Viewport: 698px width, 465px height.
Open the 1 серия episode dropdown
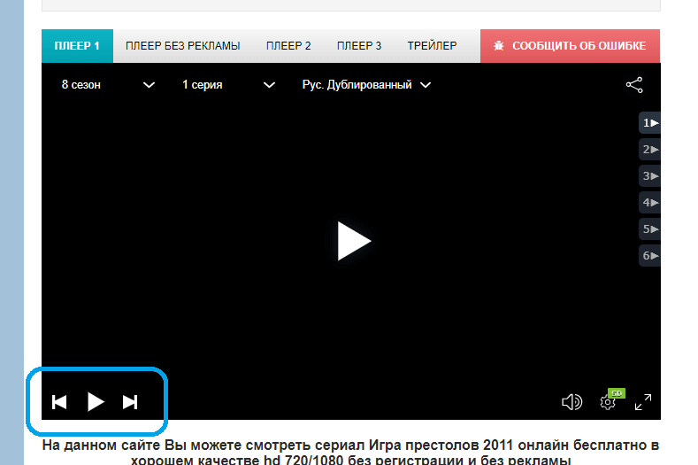(x=228, y=85)
